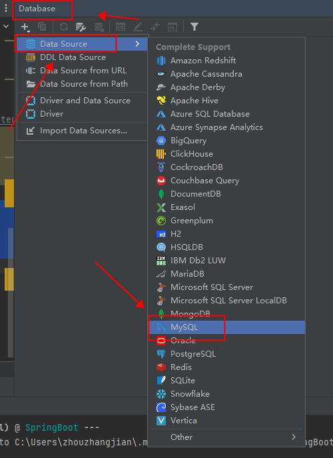Select CockroachDB from the list
This screenshot has width=333, height=458.
point(227,167)
